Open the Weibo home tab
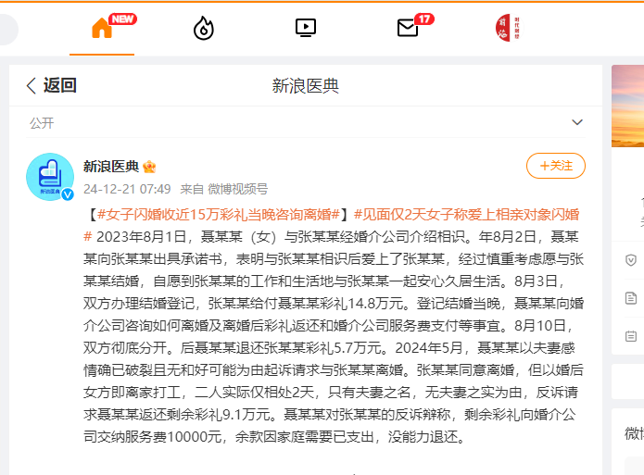644x475 pixels. coord(102,29)
